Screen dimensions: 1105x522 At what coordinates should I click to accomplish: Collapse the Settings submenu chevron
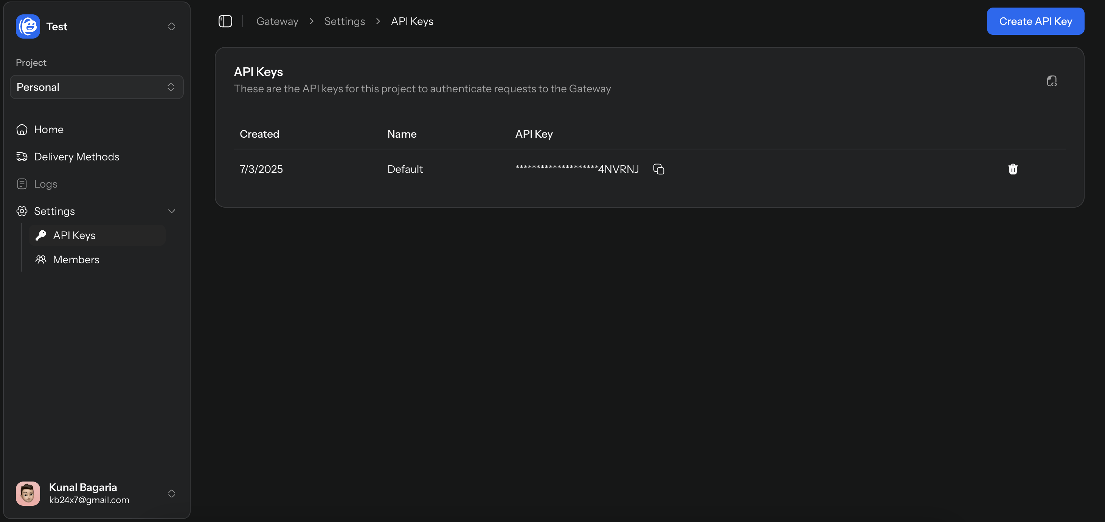coord(171,211)
